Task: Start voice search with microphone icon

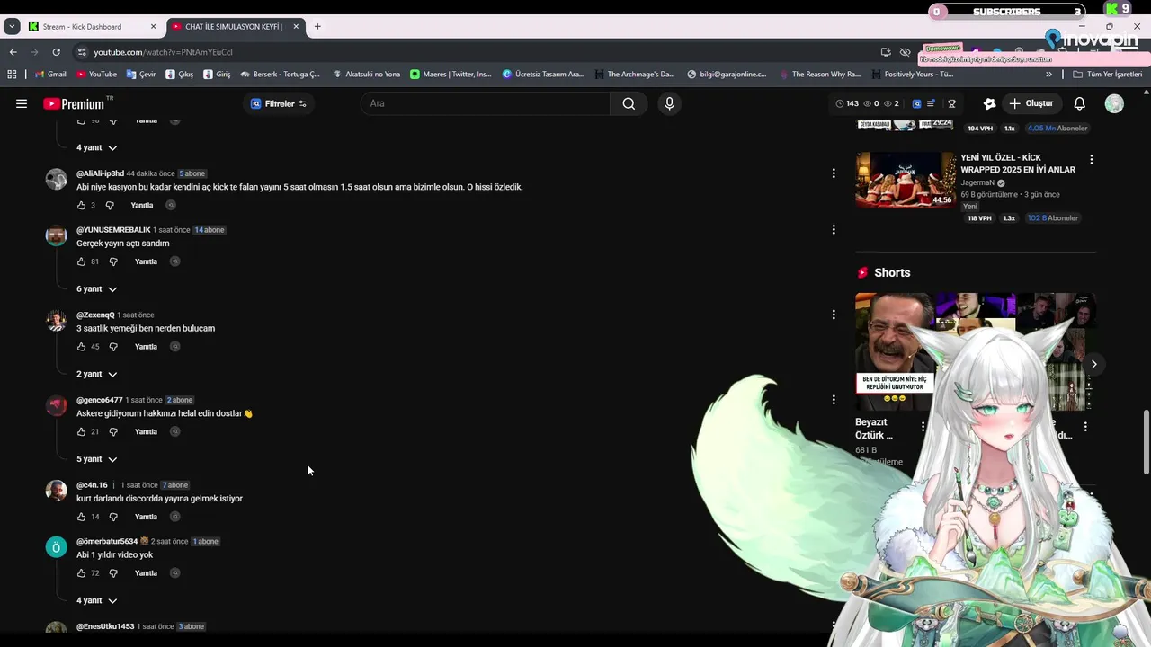Action: [669, 103]
